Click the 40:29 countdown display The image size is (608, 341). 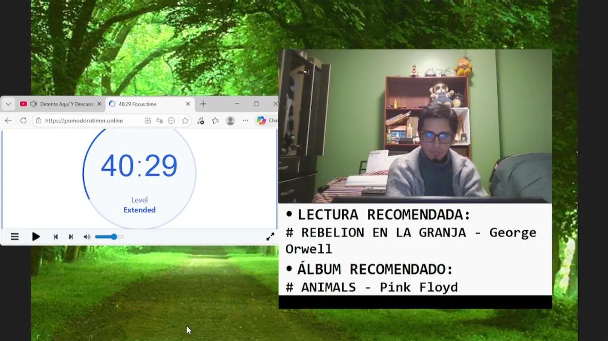coord(139,166)
